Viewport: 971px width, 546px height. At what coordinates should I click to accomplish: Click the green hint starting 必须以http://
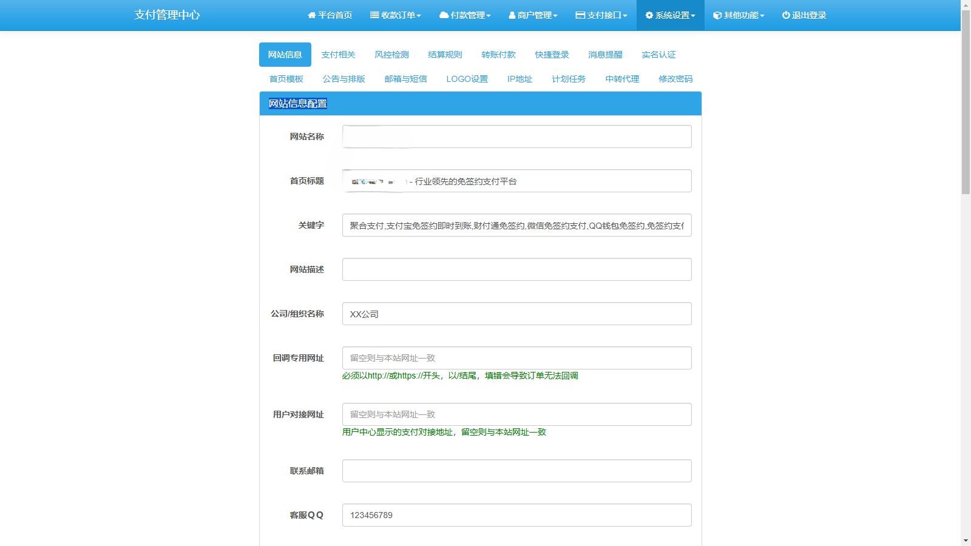click(460, 376)
